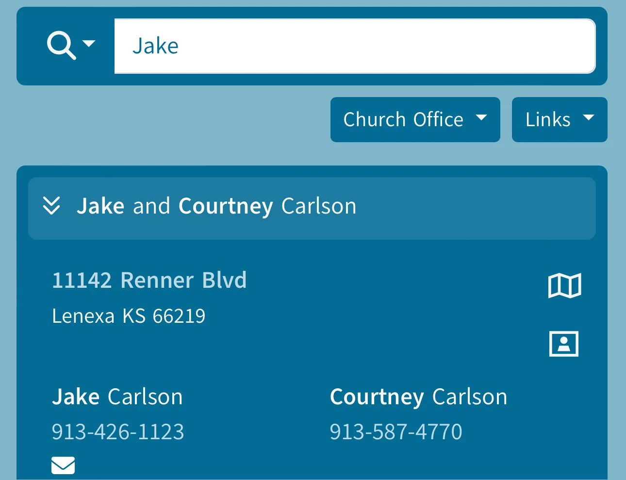The height and width of the screenshot is (480, 626).
Task: Click the Links label text
Action: coord(548,119)
